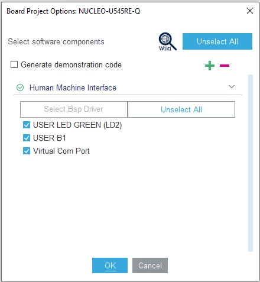This screenshot has height=282, width=260.
Task: Click the Virtual Com Port label
Action: pyautogui.click(x=61, y=151)
